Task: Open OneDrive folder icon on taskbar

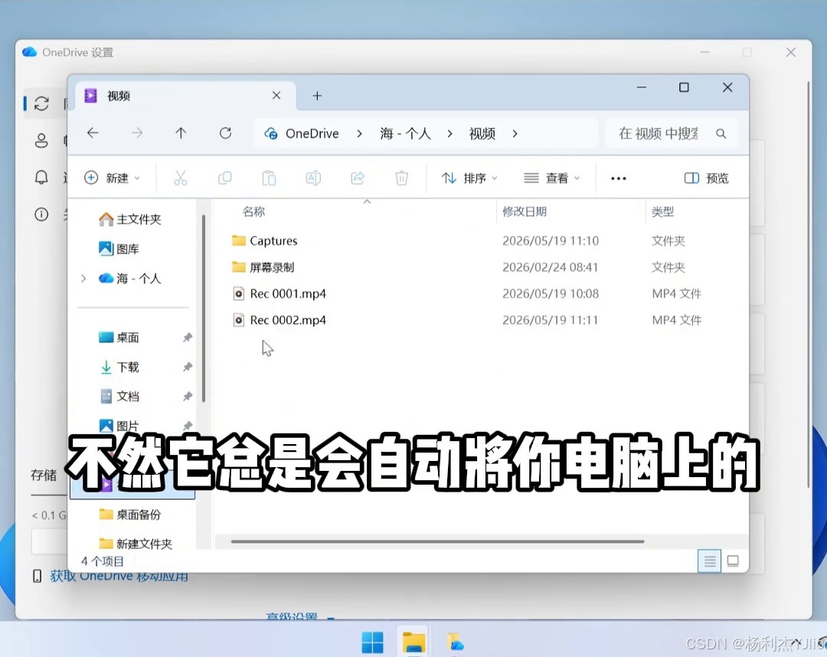Action: point(455,642)
